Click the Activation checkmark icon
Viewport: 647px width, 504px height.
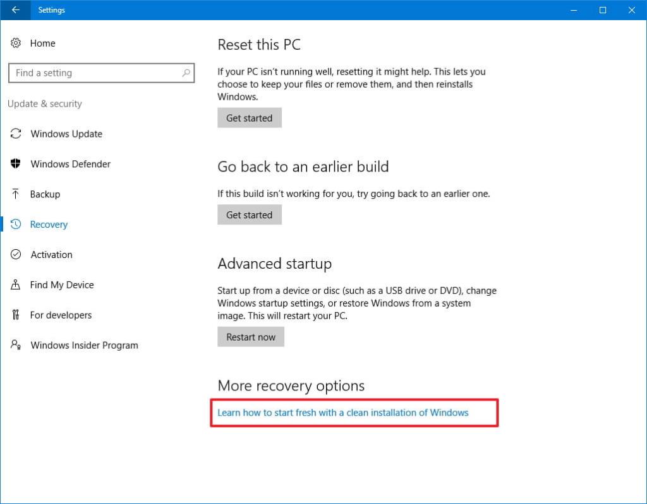point(16,254)
